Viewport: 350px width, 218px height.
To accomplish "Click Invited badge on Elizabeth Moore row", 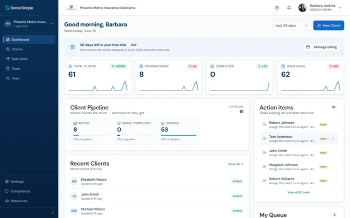I will pyautogui.click(x=237, y=181).
